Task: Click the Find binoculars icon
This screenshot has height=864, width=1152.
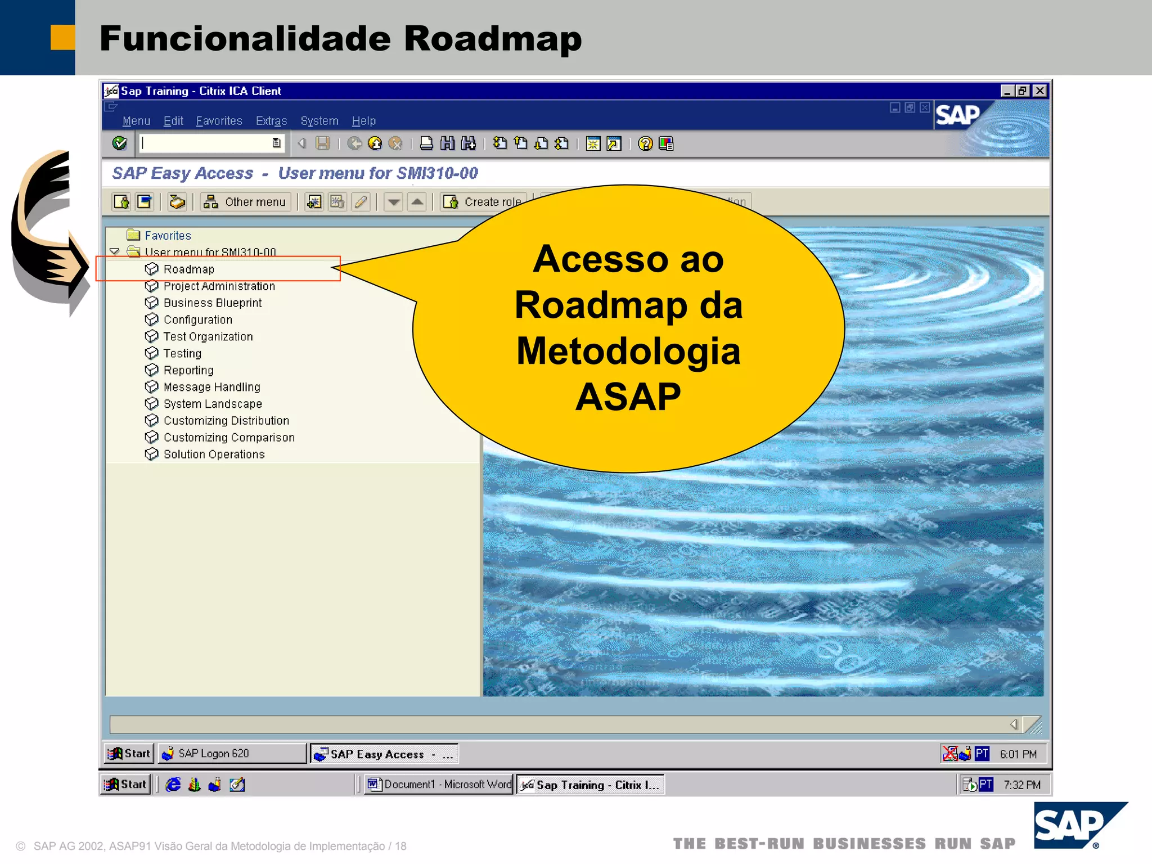Action: [x=447, y=143]
